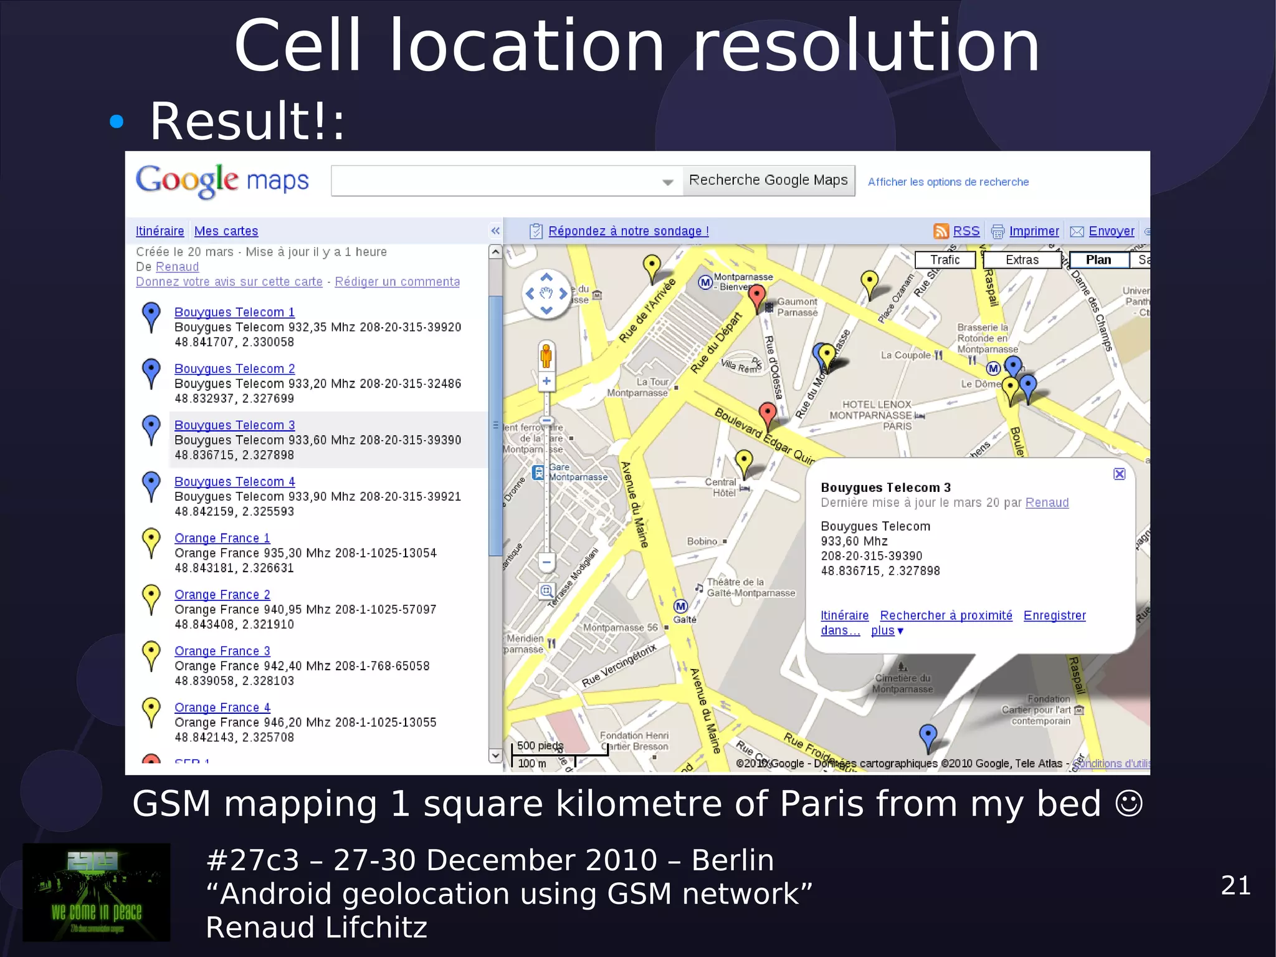Click the red marker on Boulevard Edgar Quinet
Image resolution: width=1276 pixels, height=957 pixels.
(768, 416)
